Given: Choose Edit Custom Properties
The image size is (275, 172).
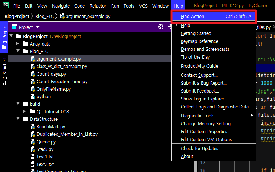Looking at the screenshot, I should (x=214, y=131).
